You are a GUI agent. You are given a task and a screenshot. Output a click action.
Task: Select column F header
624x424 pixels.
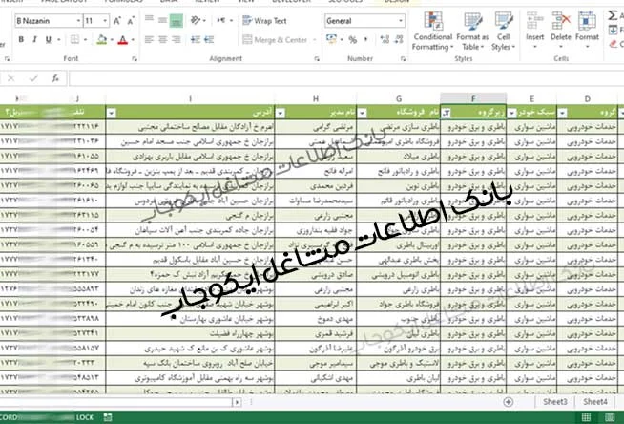coord(473,98)
